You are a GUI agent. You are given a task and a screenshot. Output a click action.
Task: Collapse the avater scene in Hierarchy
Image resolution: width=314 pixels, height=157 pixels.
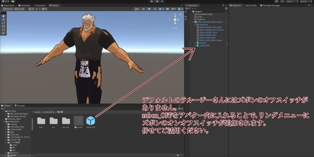[191, 12]
